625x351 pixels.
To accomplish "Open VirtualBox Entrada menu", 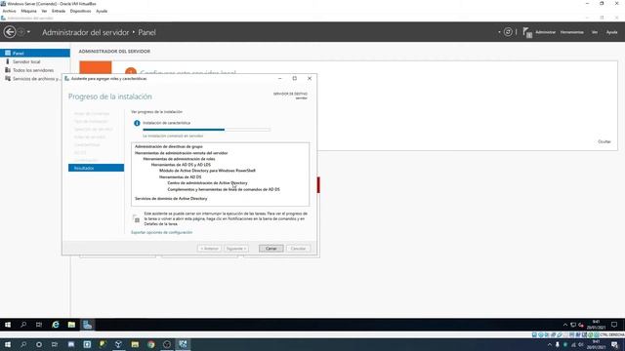I will click(59, 11).
